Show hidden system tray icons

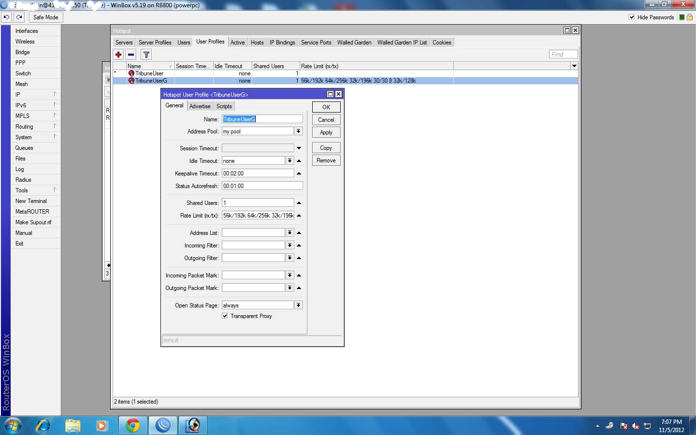point(597,426)
